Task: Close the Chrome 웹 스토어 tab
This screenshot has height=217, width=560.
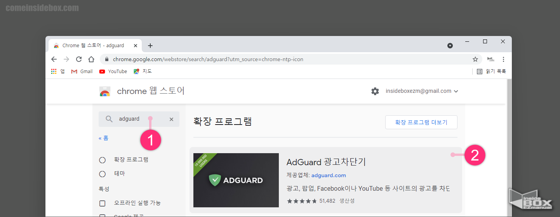Action: click(x=136, y=46)
